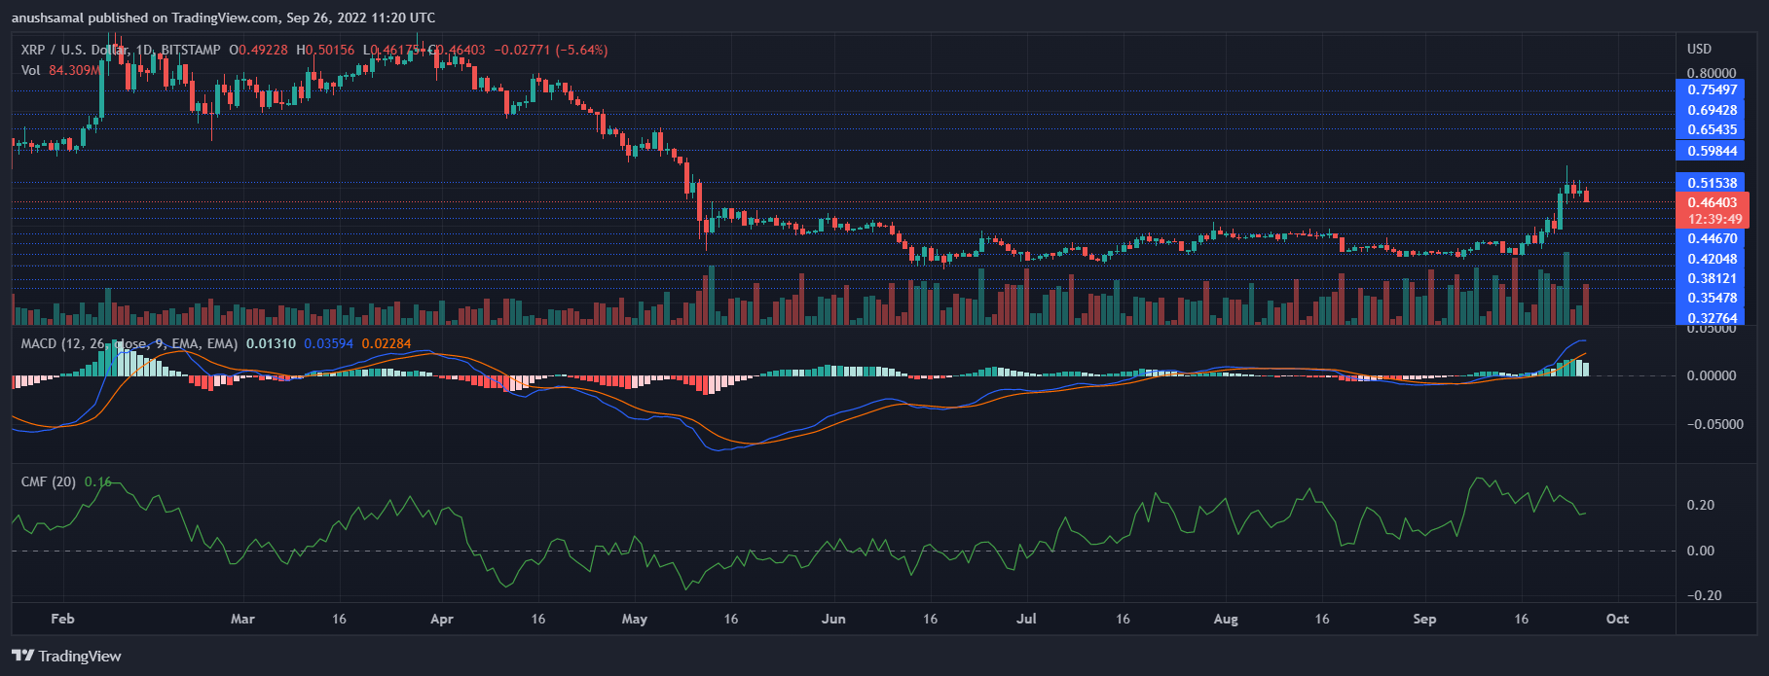Screen dimensions: 1769x676
Task: Open the MACD indicator legend title
Action: click(129, 343)
